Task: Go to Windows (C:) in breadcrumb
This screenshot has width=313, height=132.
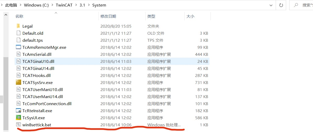Action: pyautogui.click(x=36, y=5)
